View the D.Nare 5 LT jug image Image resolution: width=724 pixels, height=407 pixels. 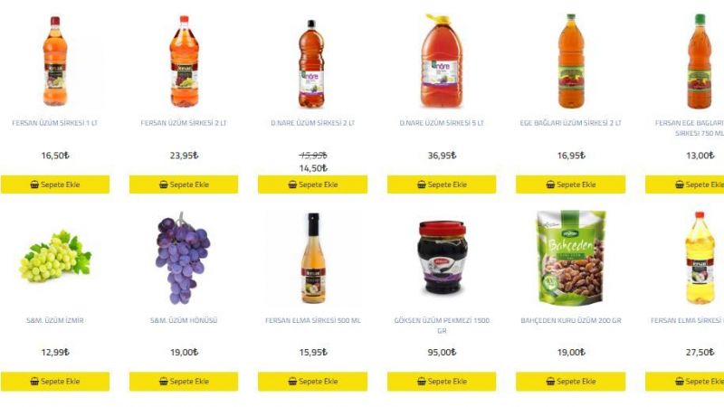pos(442,61)
